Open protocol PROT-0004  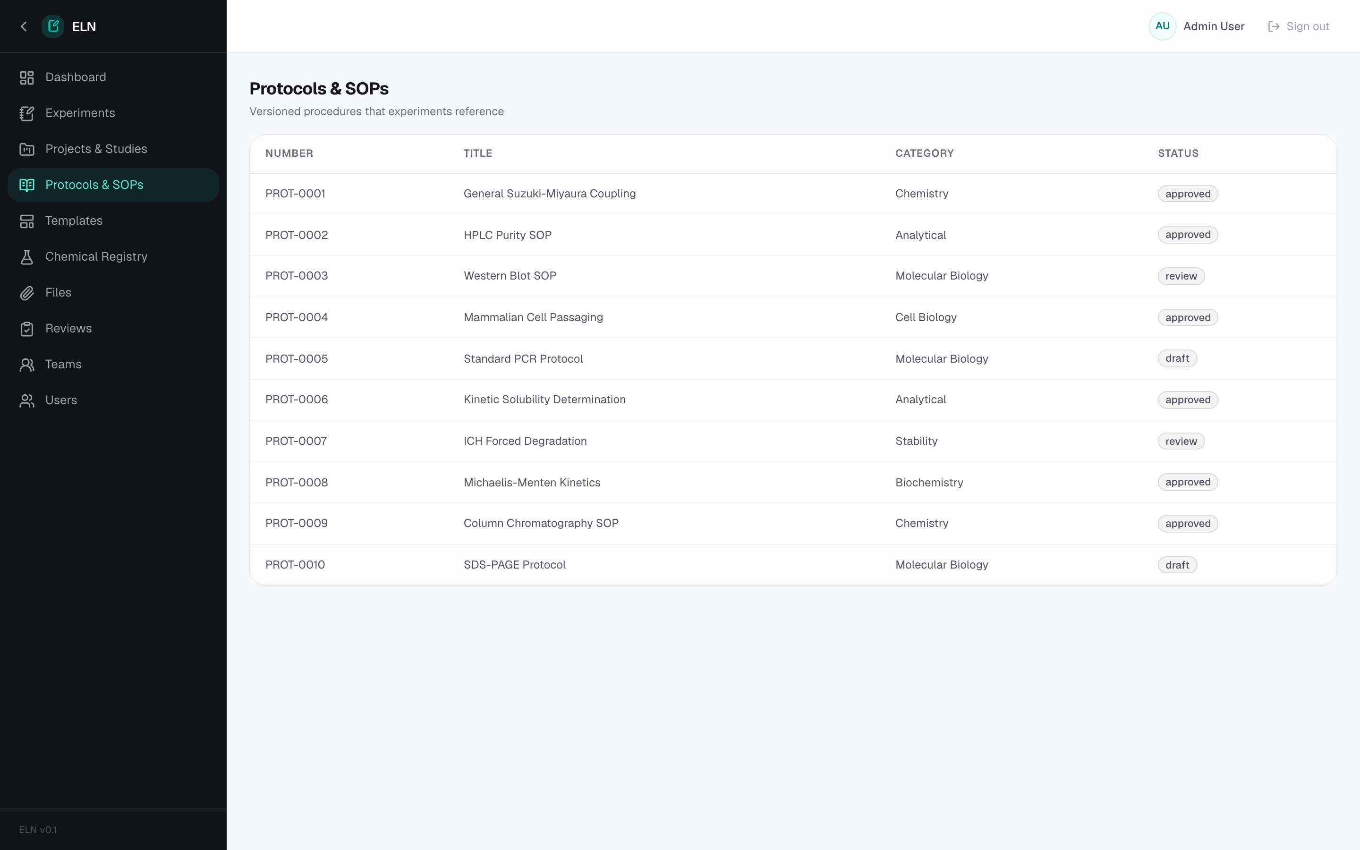(296, 318)
